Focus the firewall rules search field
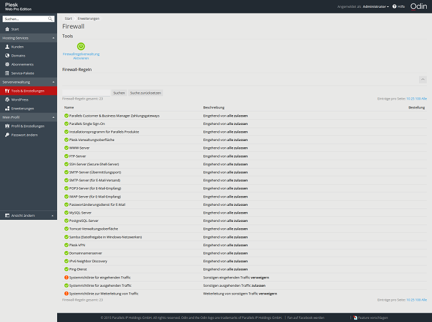 [86, 93]
